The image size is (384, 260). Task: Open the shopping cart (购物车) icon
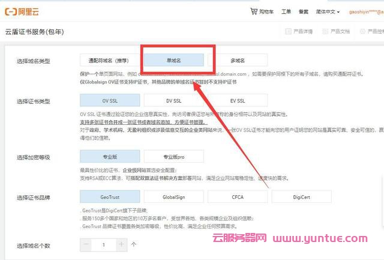pyautogui.click(x=254, y=11)
